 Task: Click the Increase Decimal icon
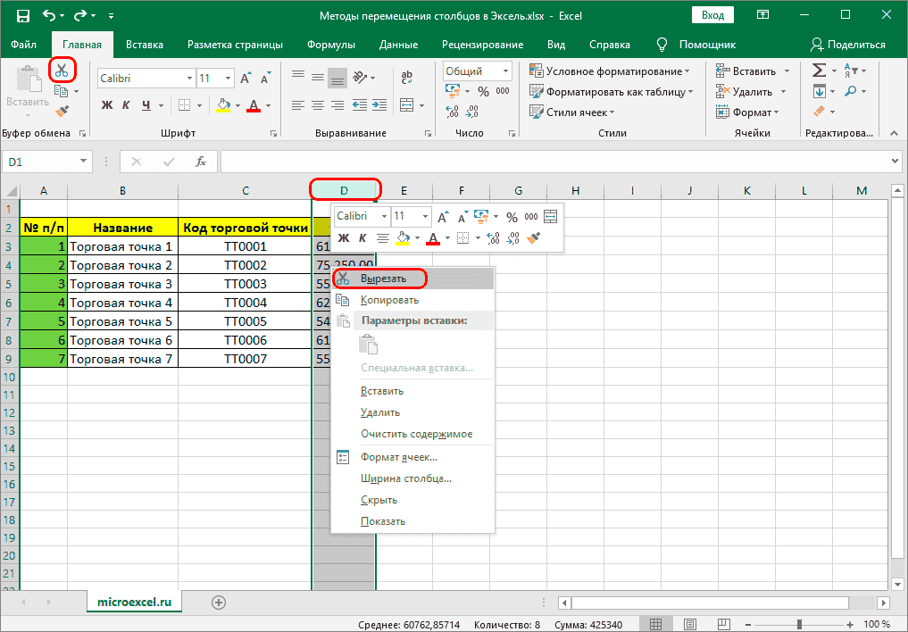coord(453,112)
